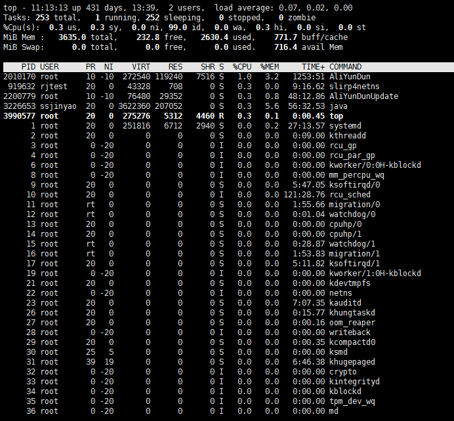
Task: Select PID 2010170 in the list
Action: click(x=20, y=77)
